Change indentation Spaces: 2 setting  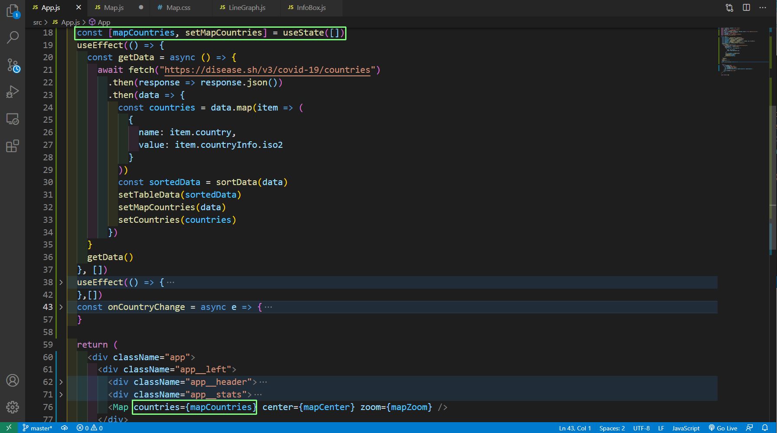pos(612,428)
